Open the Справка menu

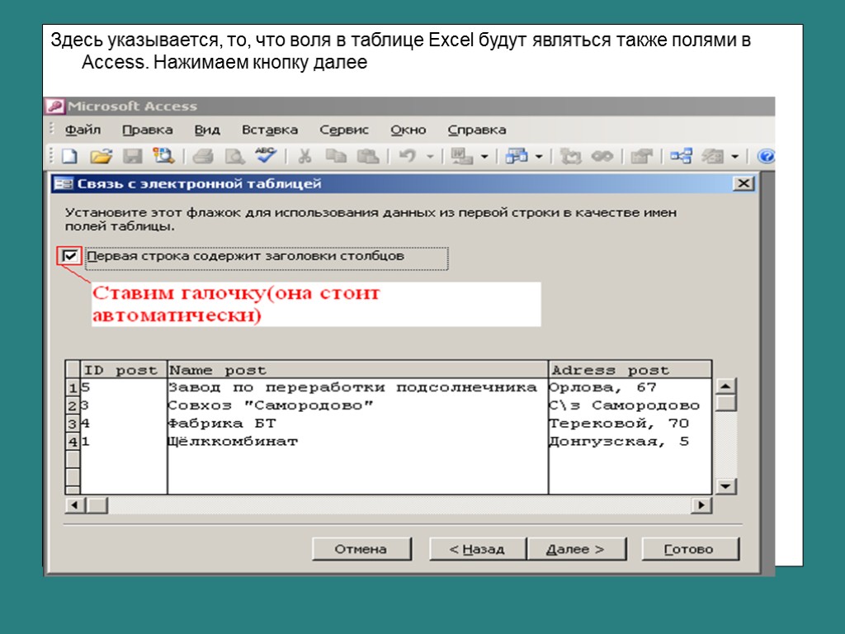point(477,130)
